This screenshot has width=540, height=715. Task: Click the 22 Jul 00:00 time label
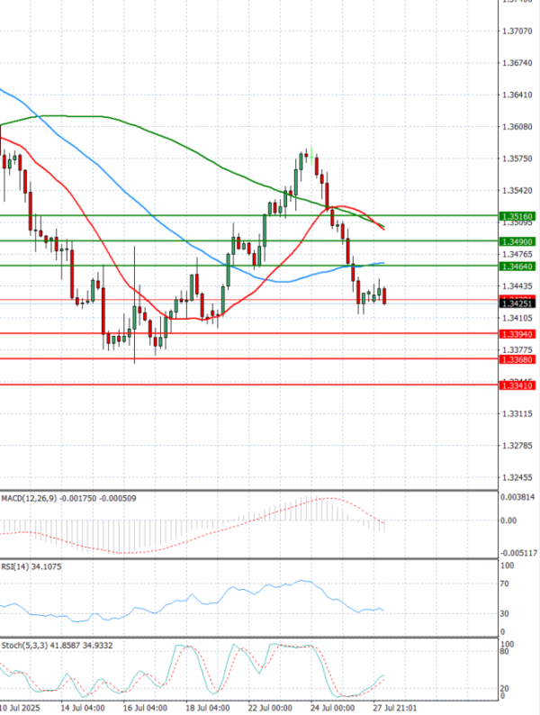270,708
